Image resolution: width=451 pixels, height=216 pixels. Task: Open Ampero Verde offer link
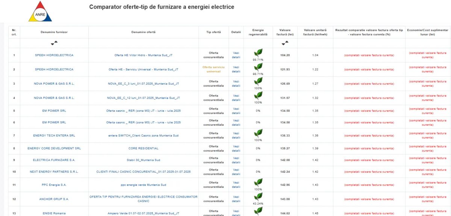coord(144,213)
